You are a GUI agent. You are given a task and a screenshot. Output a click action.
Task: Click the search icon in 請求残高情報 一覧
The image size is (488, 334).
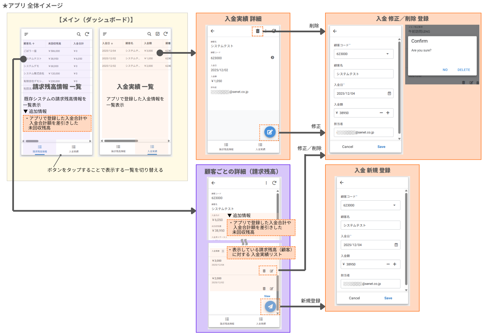click(79, 34)
